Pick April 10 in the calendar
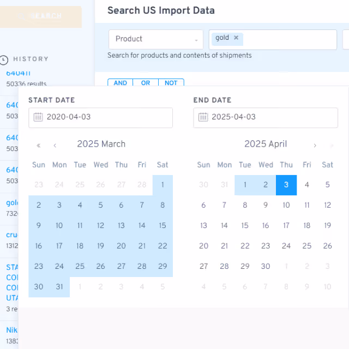 point(286,205)
